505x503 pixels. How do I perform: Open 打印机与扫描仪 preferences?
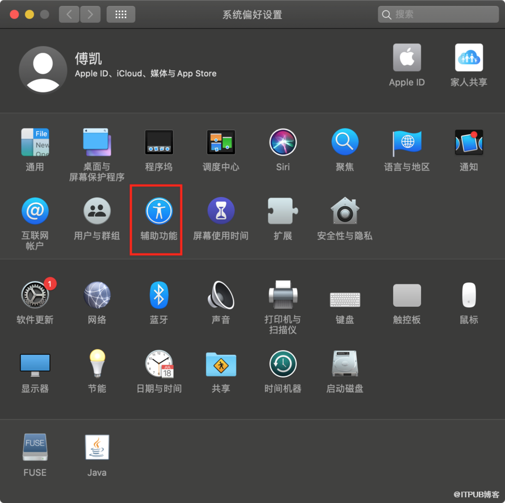[x=283, y=295]
